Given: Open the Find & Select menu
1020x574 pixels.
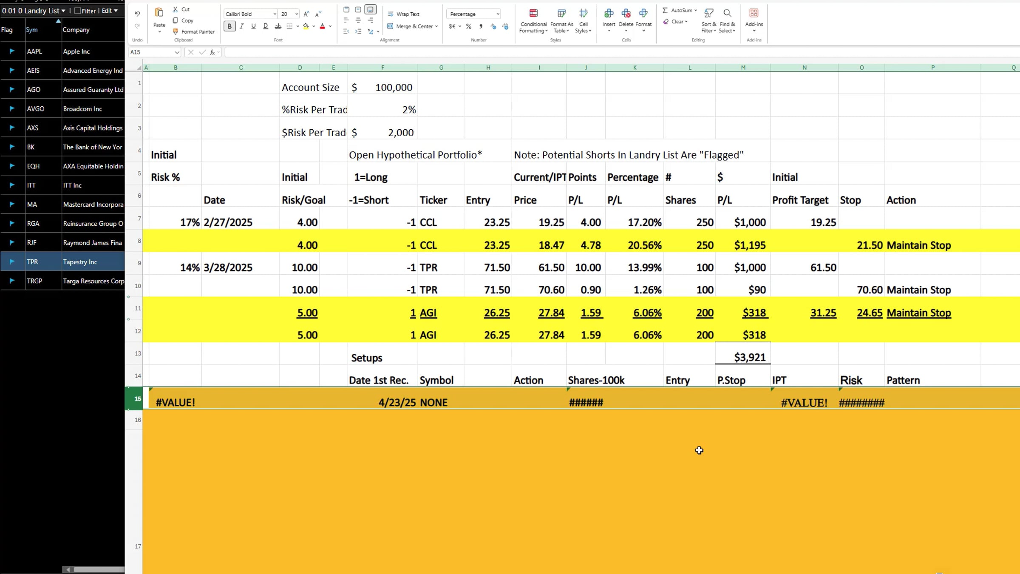Looking at the screenshot, I should tap(727, 21).
